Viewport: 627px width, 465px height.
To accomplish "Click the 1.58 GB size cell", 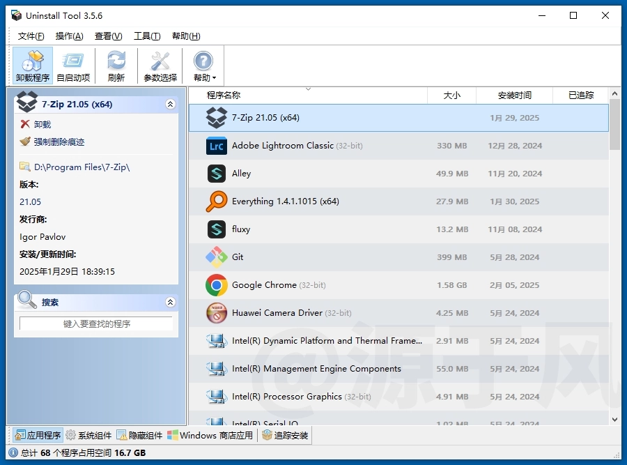I will [452, 285].
